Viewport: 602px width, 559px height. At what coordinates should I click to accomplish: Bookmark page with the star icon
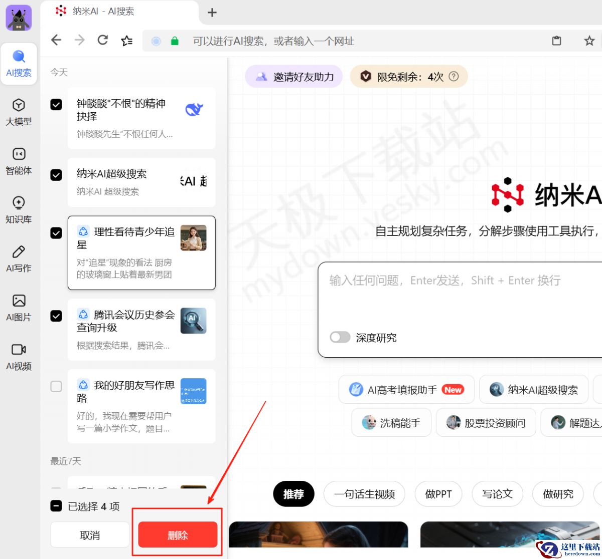[589, 41]
